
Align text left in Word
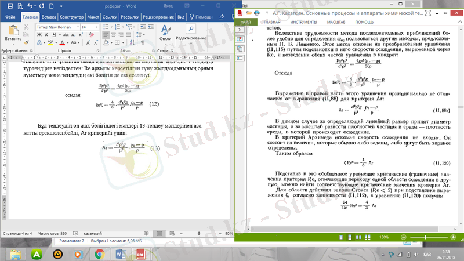click(106, 35)
